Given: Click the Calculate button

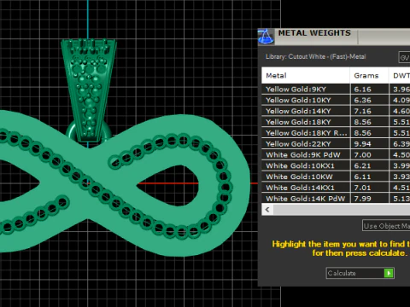Looking at the screenshot, I should 360,273.
